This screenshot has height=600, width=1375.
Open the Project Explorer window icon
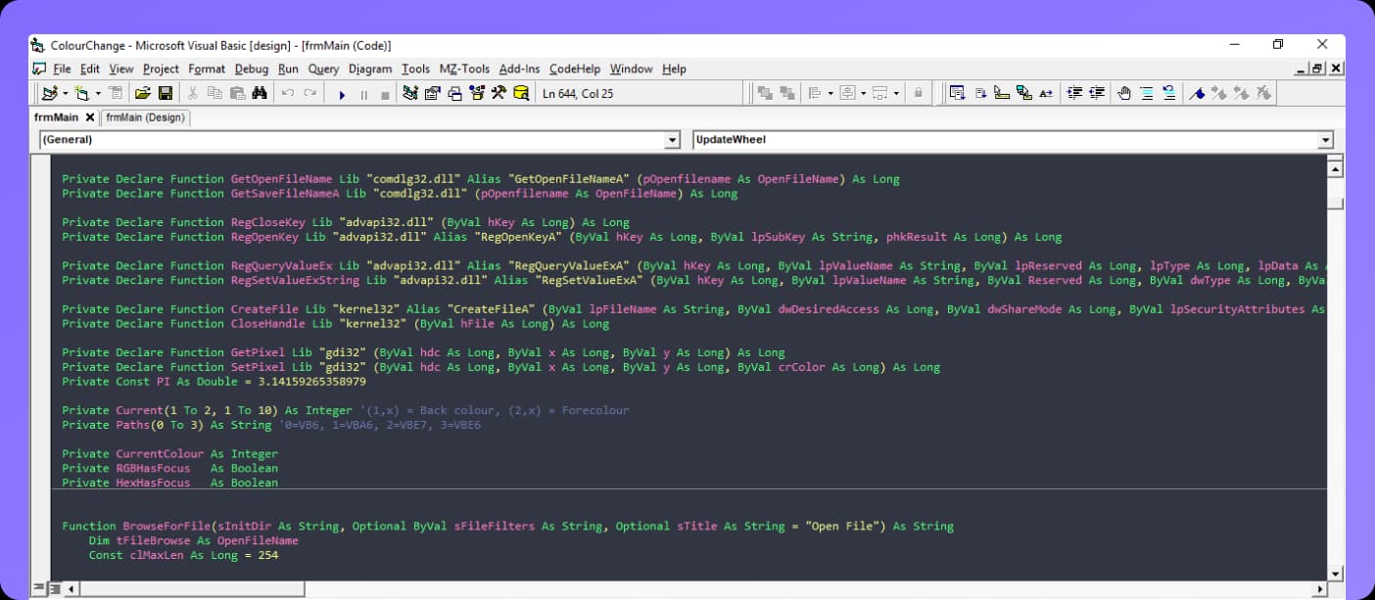coord(411,93)
